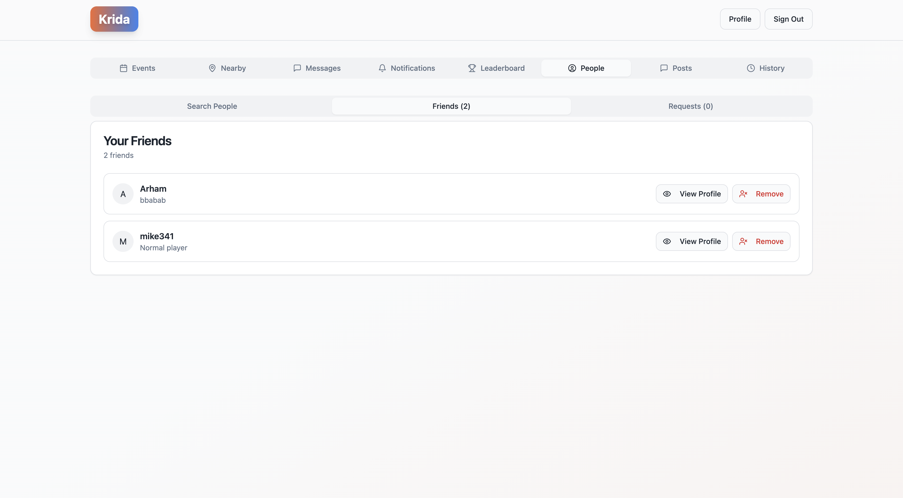
Task: Click Arham's avatar with letter A
Action: click(123, 194)
